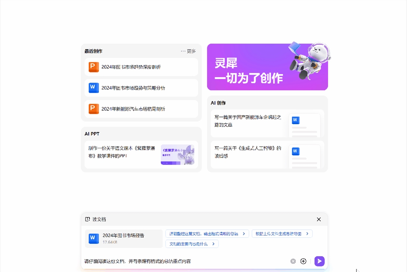Click the 更多 link in 最近创作
The image size is (407, 272).
click(x=192, y=51)
